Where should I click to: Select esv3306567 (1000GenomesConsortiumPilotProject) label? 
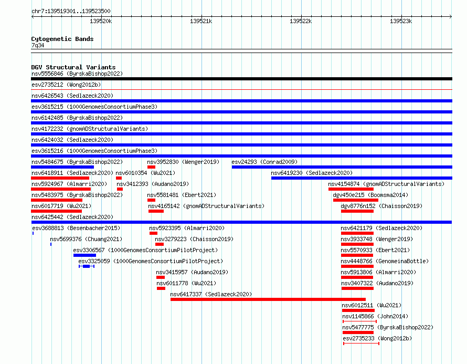pyautogui.click(x=146, y=250)
